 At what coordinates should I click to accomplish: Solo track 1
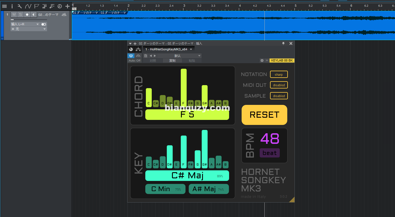coord(20,14)
